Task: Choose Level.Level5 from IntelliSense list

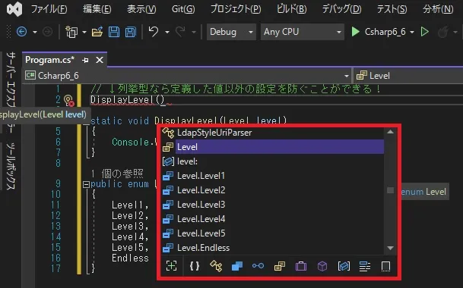Action: point(273,233)
